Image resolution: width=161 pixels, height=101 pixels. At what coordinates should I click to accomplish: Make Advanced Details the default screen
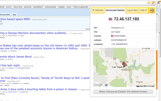[123, 92]
